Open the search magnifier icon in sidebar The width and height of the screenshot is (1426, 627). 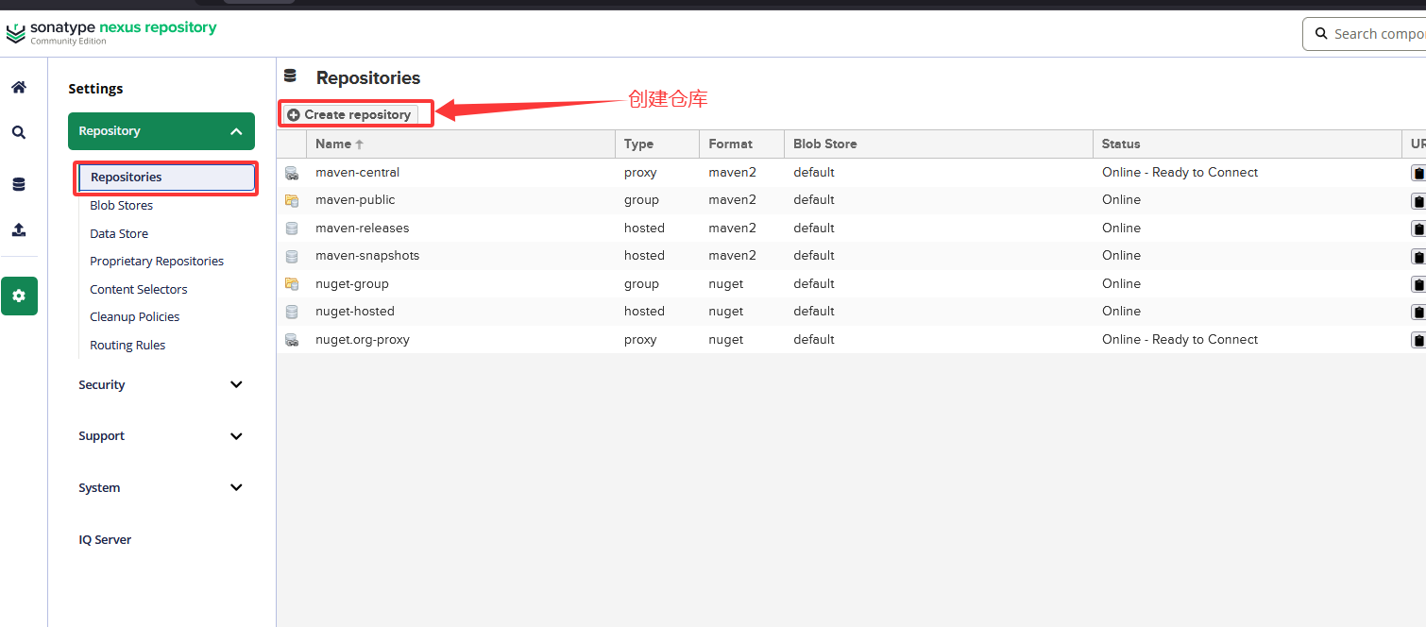click(19, 133)
